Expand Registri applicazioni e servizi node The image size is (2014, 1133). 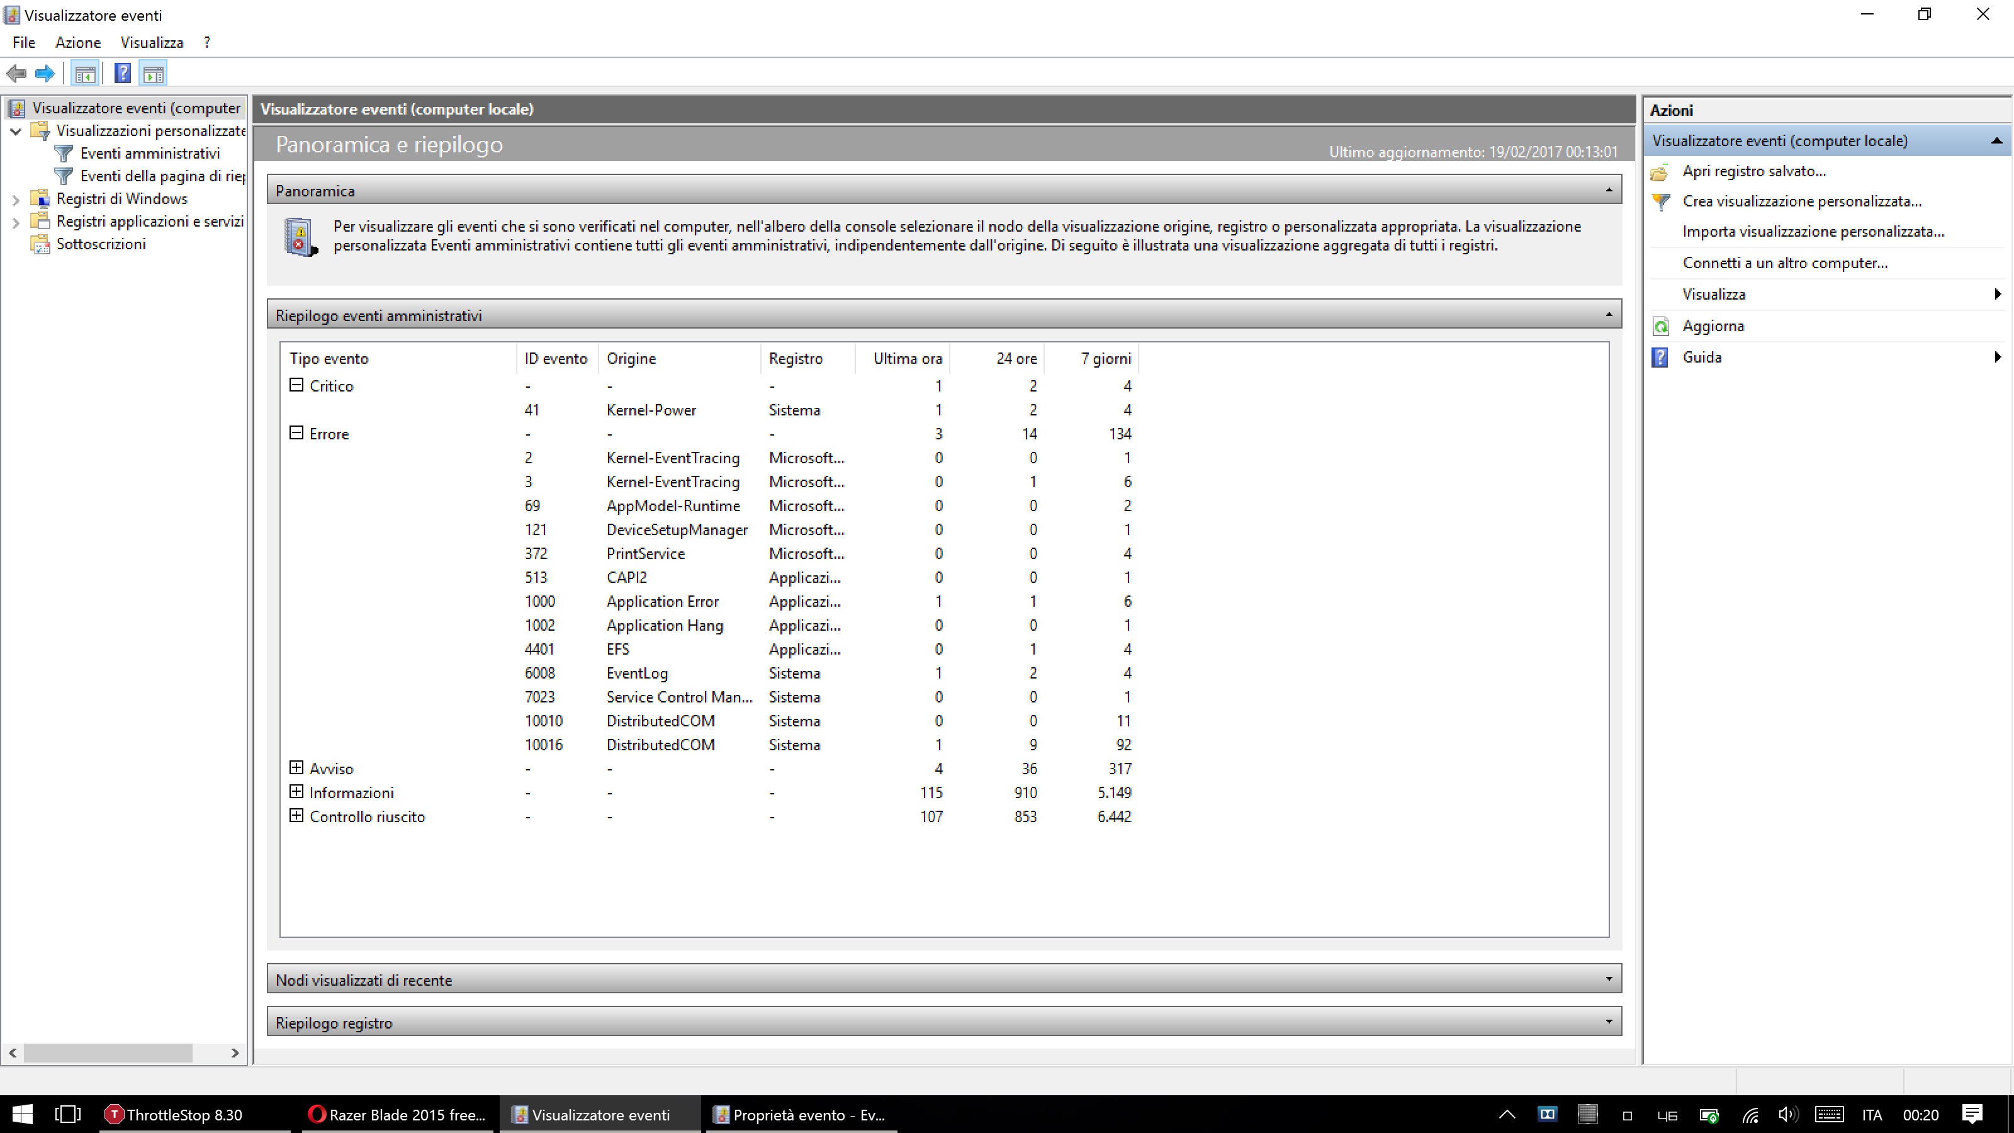pos(16,222)
